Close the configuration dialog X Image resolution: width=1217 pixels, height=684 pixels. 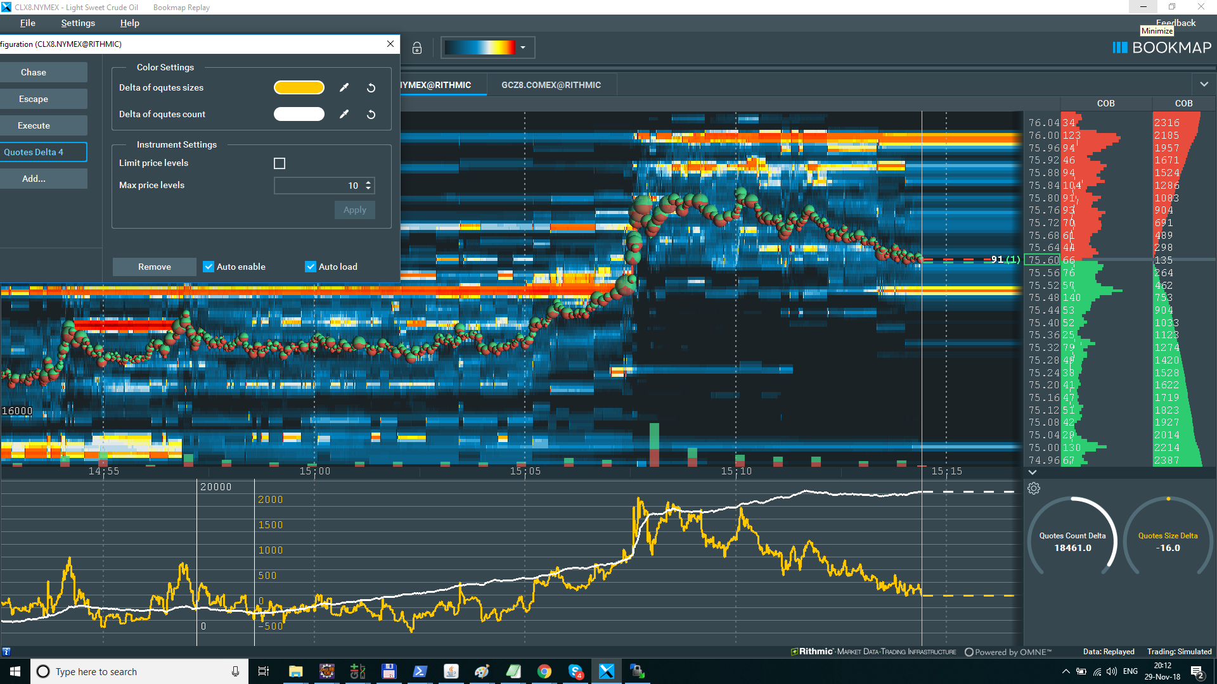[x=390, y=44]
